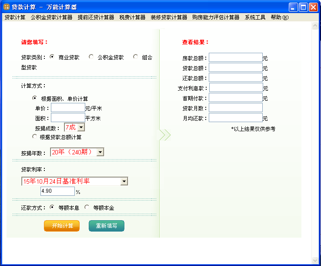Screen dimensions: 321x266
Task: Click the 单价 unit price input field
Action: pyautogui.click(x=68, y=108)
